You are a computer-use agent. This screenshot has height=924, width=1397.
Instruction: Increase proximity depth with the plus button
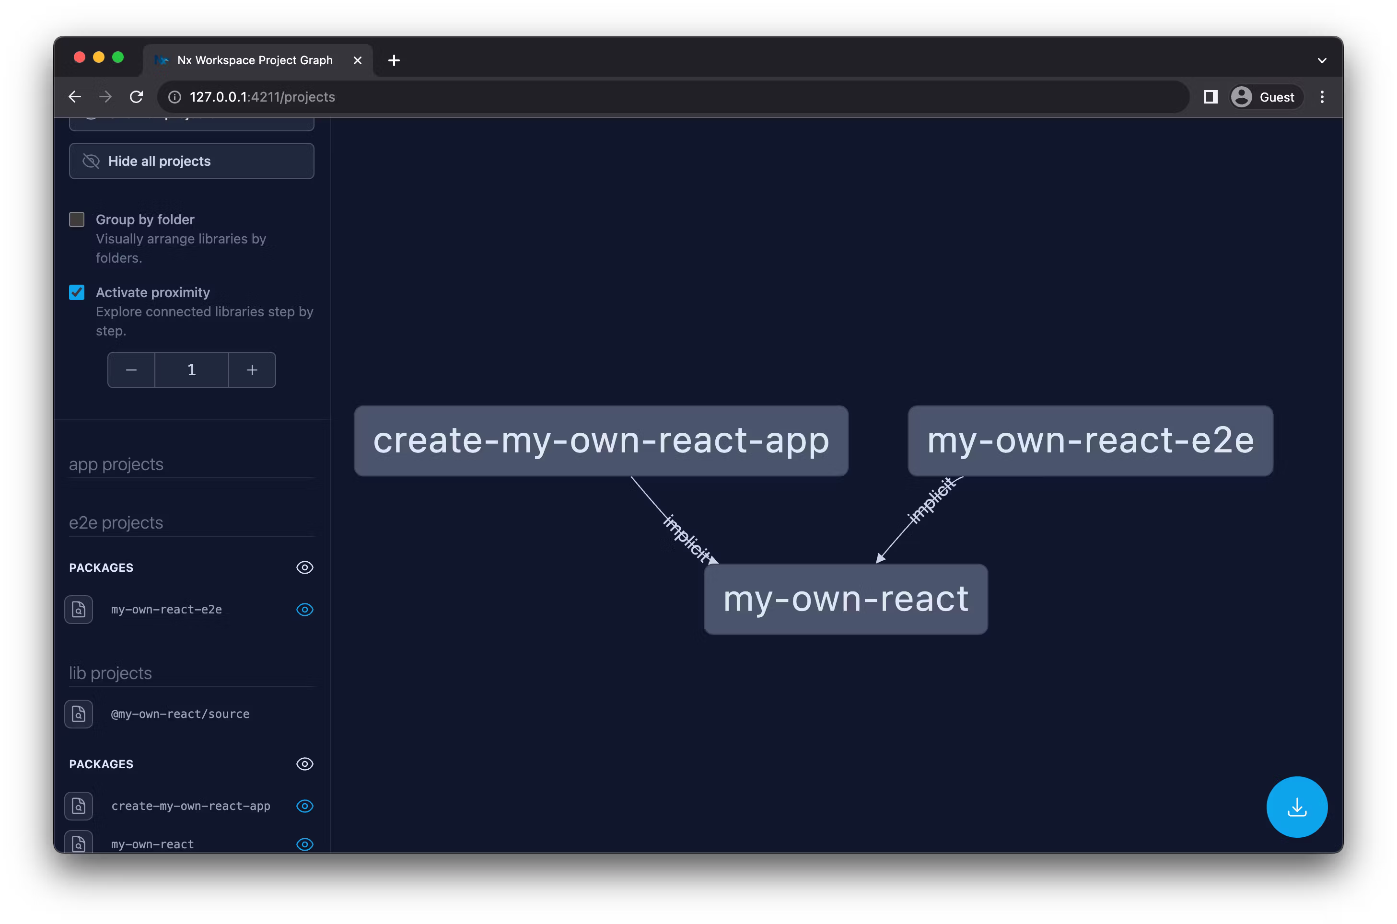point(252,370)
